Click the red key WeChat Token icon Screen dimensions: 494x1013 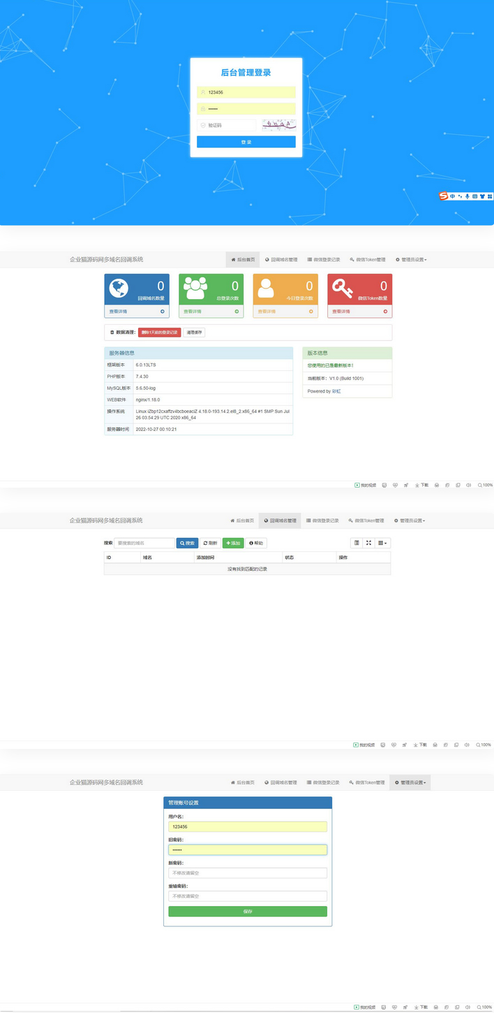point(343,289)
